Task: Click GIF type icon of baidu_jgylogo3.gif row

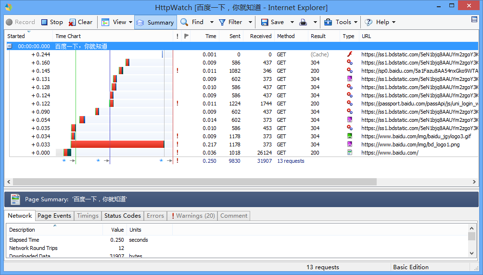Action: click(350, 136)
